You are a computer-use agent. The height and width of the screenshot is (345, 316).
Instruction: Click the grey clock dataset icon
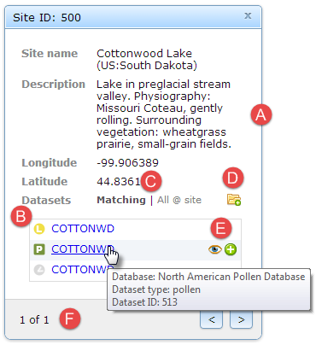point(39,270)
